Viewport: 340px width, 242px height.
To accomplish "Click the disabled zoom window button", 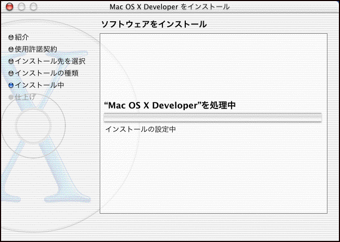I will coord(33,7).
